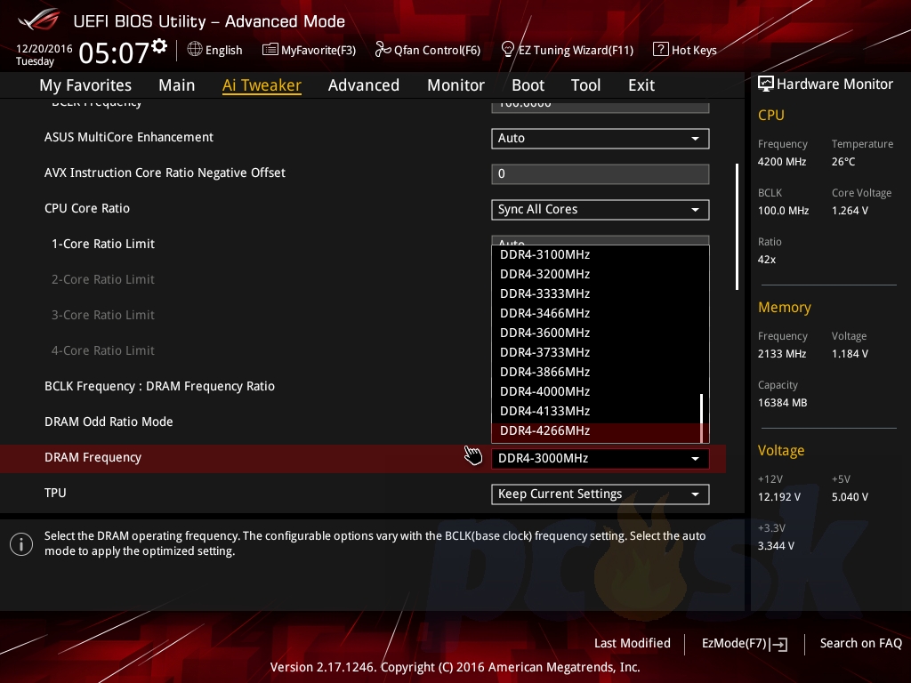911x683 pixels.
Task: Click the ROG logo icon
Action: (39, 20)
